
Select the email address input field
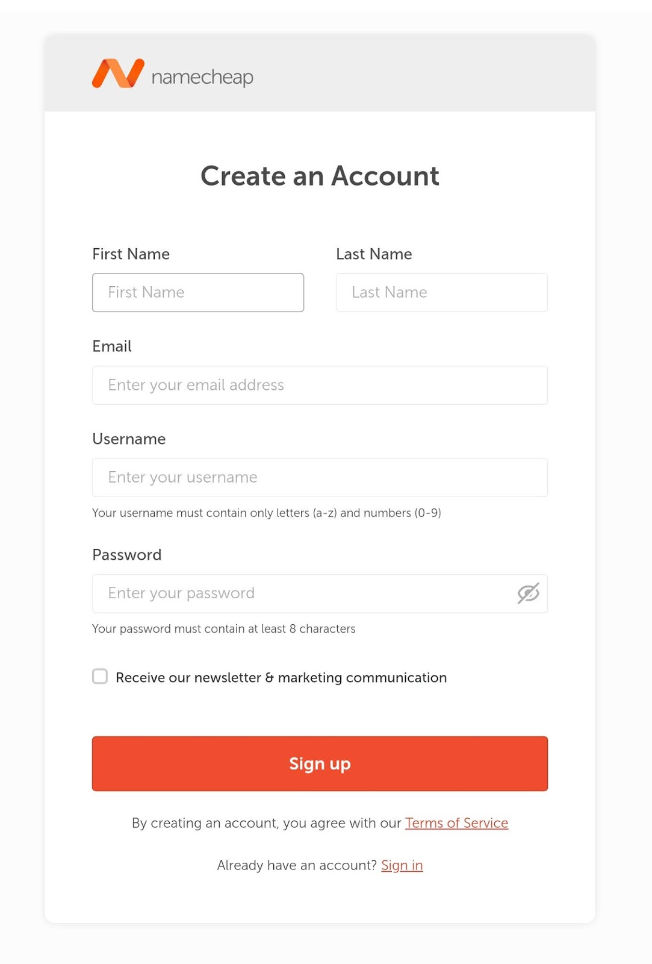(320, 385)
